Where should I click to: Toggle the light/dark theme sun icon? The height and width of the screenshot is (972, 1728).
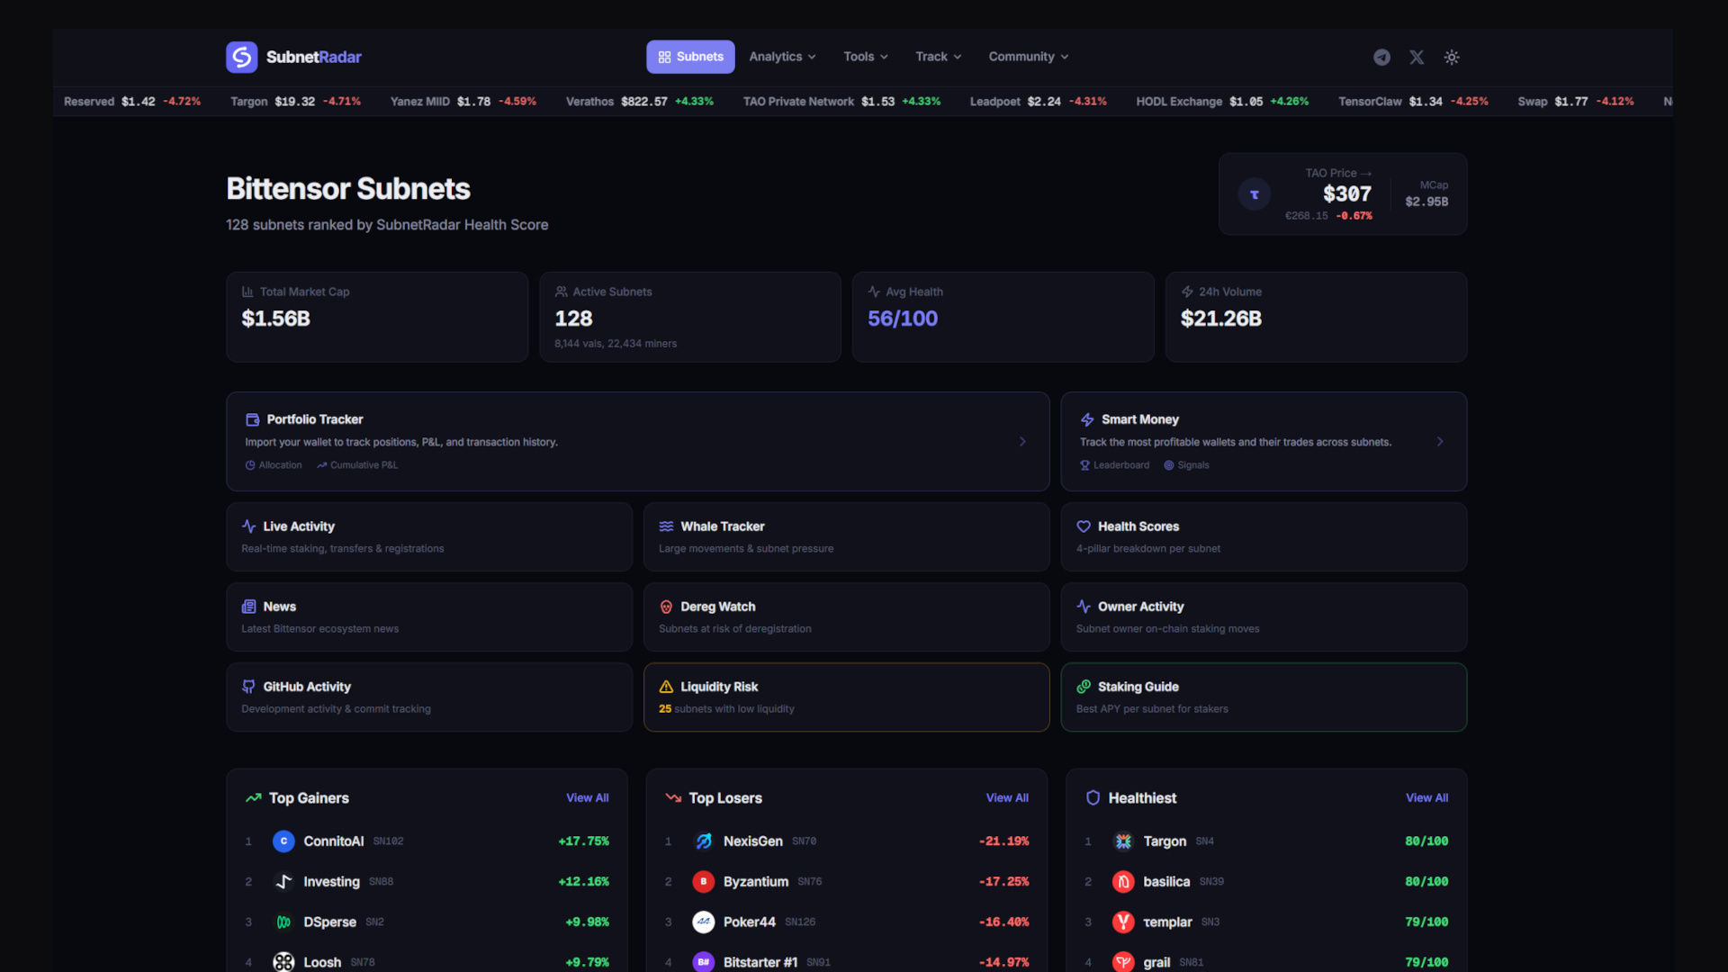point(1452,58)
